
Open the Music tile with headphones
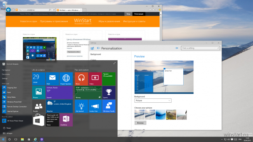81,79
